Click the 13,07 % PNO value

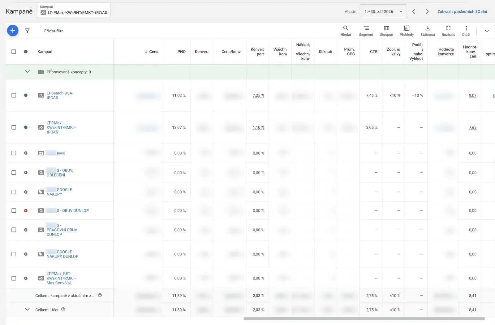tap(179, 127)
